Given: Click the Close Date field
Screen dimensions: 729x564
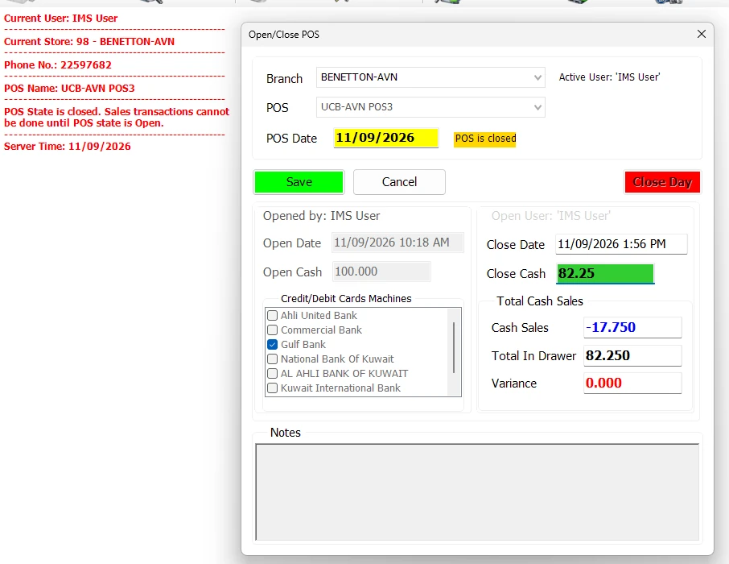Looking at the screenshot, I should [621, 244].
